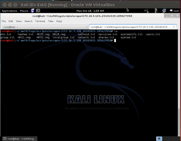Close the terminal window

[177, 16]
